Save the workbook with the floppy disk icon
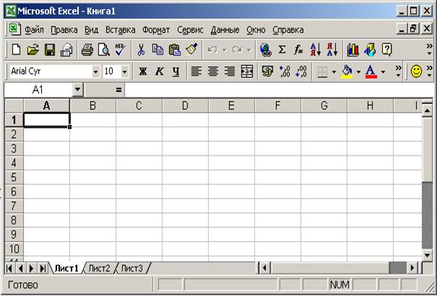 pos(50,50)
